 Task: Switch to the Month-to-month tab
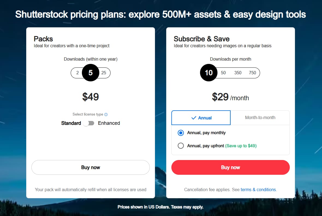point(260,118)
